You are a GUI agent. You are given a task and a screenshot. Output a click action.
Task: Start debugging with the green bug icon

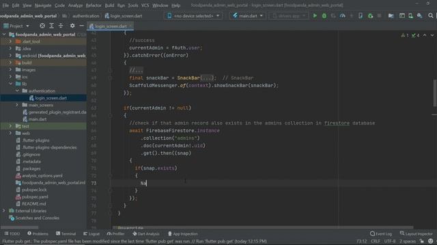coord(324,16)
